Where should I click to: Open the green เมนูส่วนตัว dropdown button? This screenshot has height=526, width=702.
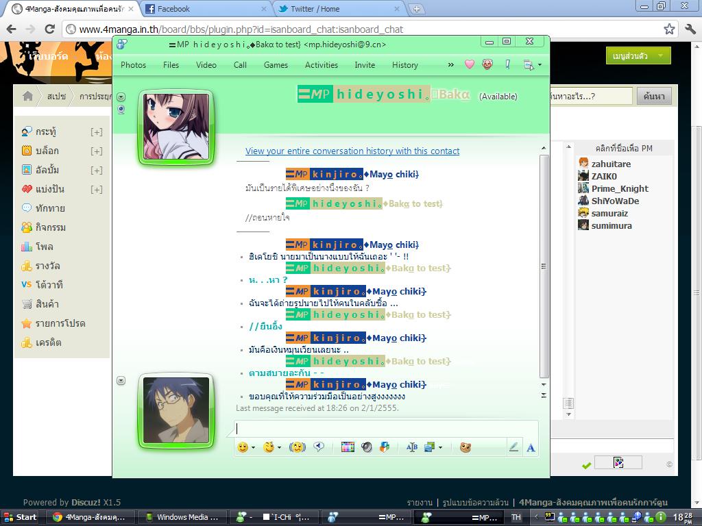(x=638, y=56)
